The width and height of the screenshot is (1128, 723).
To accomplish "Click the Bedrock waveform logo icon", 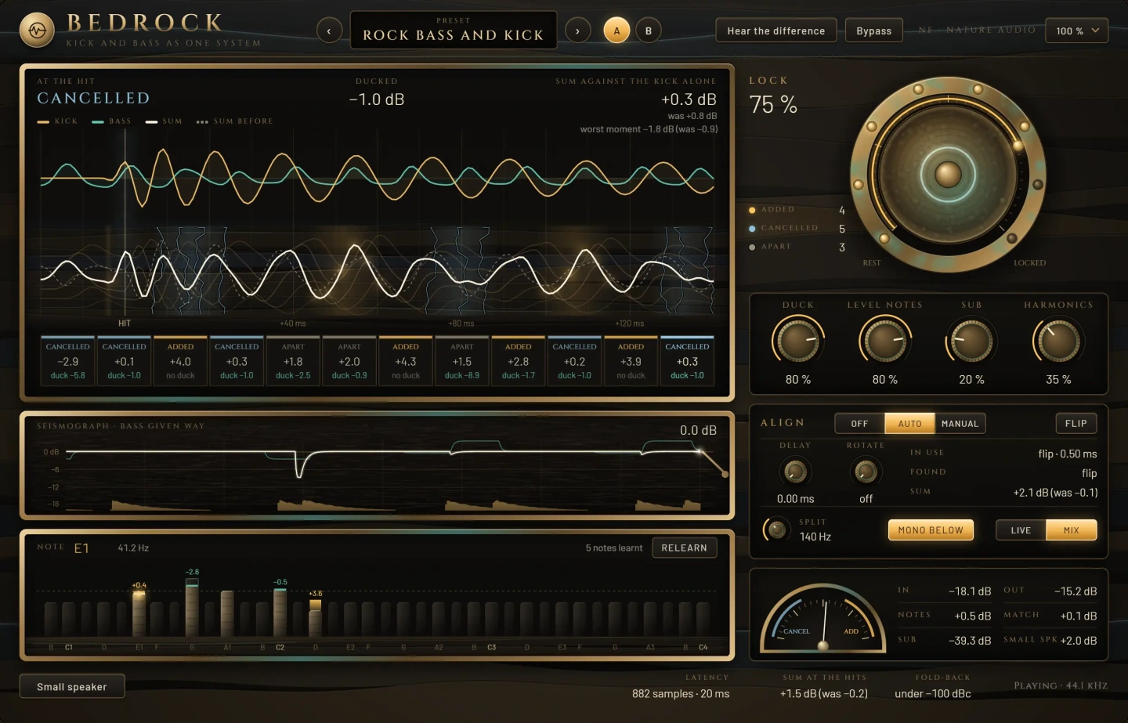I will pos(37,31).
